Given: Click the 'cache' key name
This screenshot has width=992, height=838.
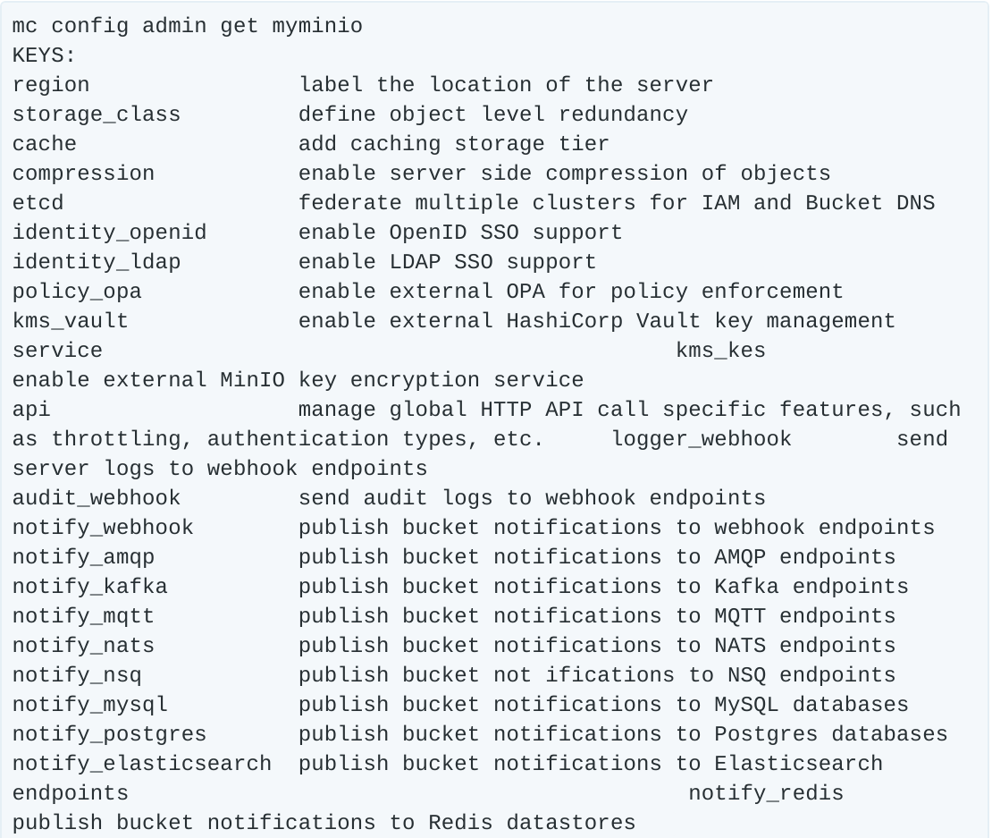Looking at the screenshot, I should click(x=45, y=144).
